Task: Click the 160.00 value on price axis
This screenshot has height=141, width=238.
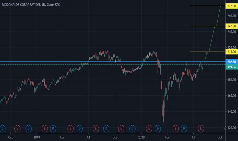Action: tap(232, 96)
